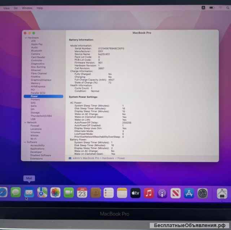231x230 pixels.
Task: Select Disabled Software in the sidebar
Action: pyautogui.click(x=41, y=155)
